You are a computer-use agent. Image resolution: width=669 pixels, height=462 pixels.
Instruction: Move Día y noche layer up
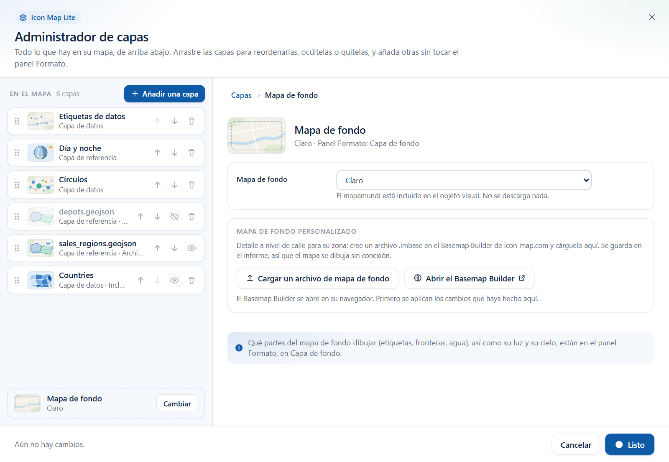tap(158, 153)
